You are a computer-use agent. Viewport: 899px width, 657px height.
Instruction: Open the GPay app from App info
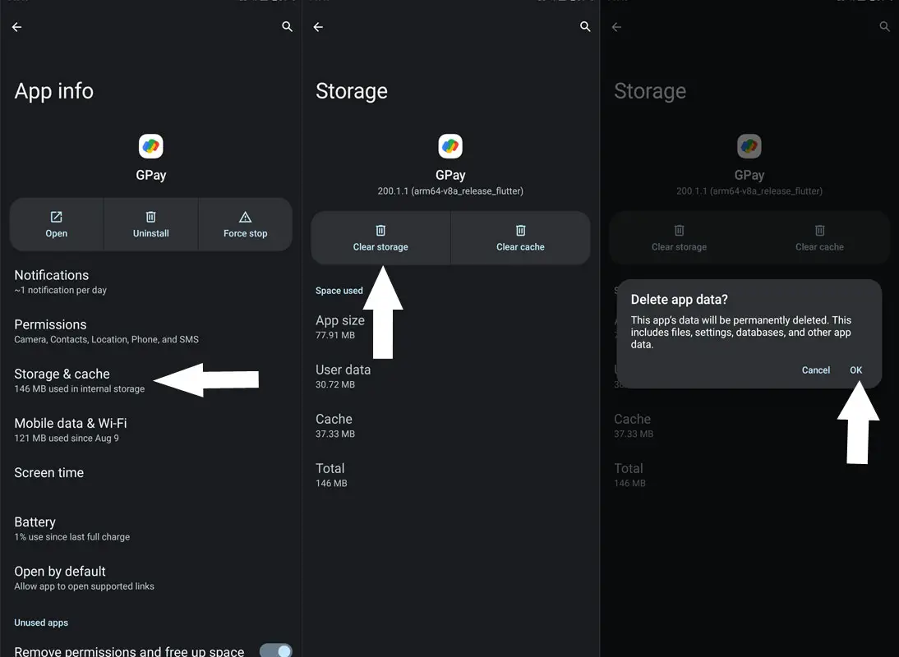tap(56, 224)
